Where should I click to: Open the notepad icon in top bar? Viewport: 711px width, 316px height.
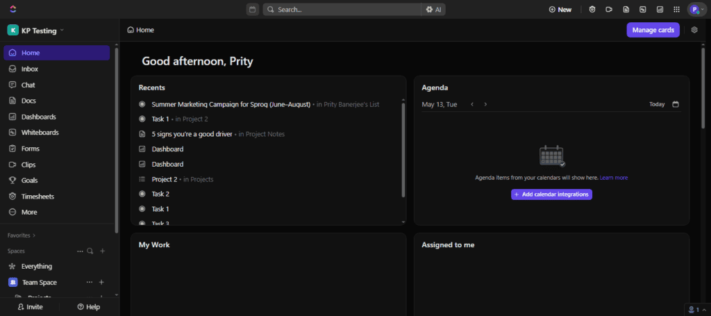(626, 10)
